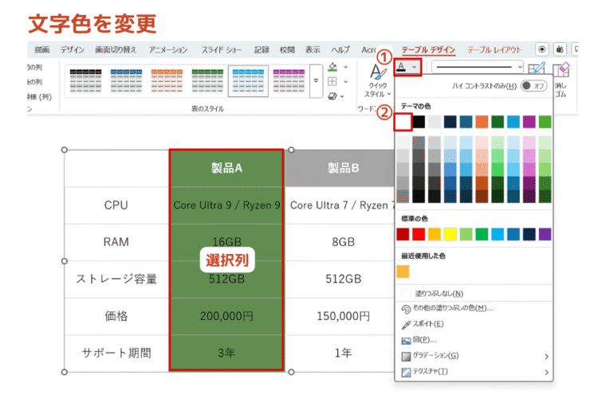Toggle the ハイ コントラストのみ switch
This screenshot has width=590, height=402.
[x=533, y=86]
